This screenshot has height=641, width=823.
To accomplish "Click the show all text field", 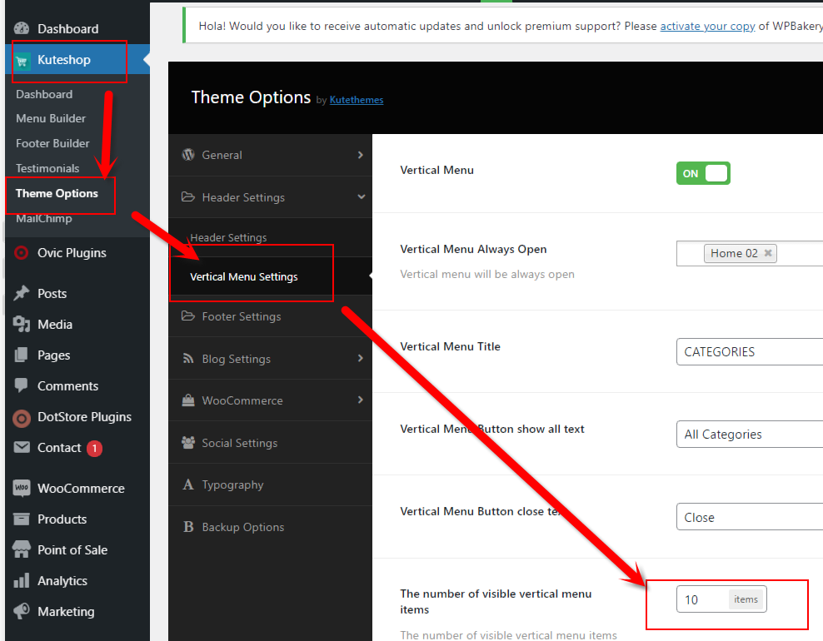I will coord(750,435).
